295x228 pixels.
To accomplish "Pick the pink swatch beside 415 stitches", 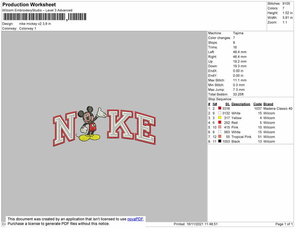I will pos(220,127).
